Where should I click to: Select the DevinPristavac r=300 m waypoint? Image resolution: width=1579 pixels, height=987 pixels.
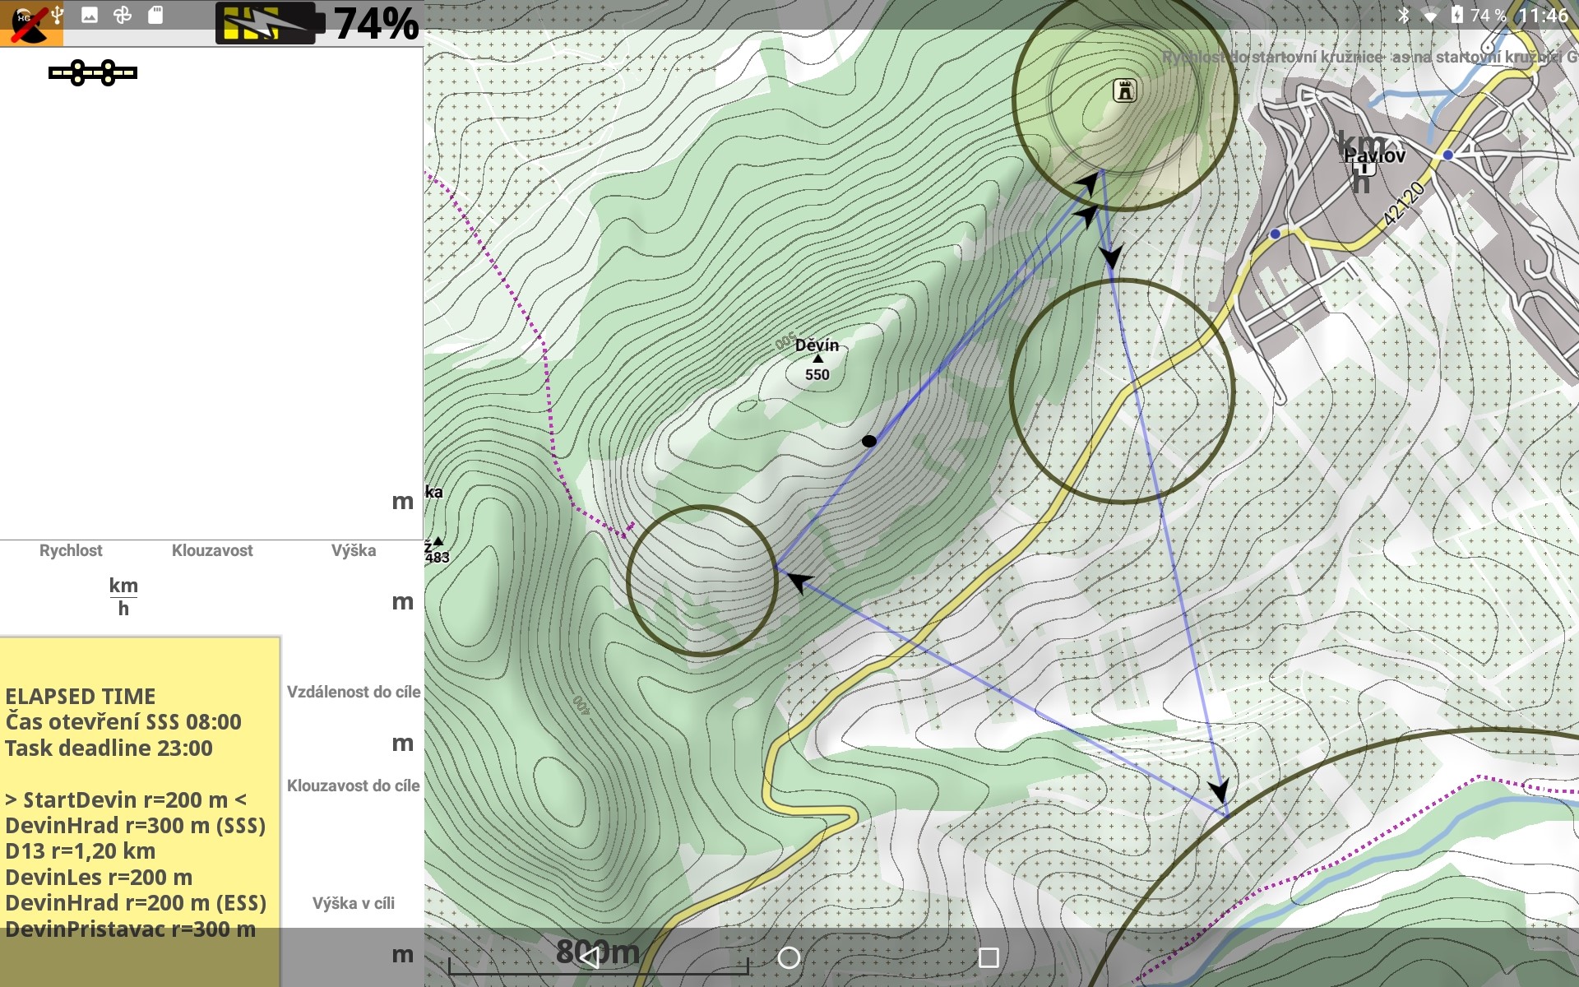130,929
